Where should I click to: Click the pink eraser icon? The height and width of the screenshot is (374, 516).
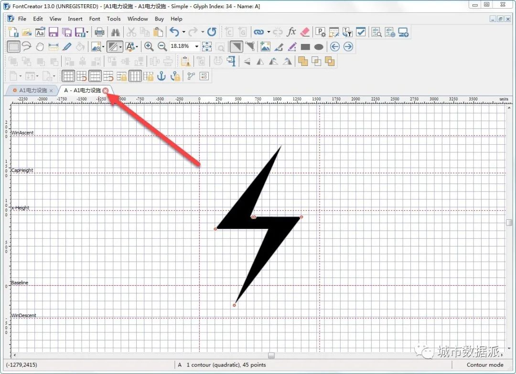(x=305, y=32)
